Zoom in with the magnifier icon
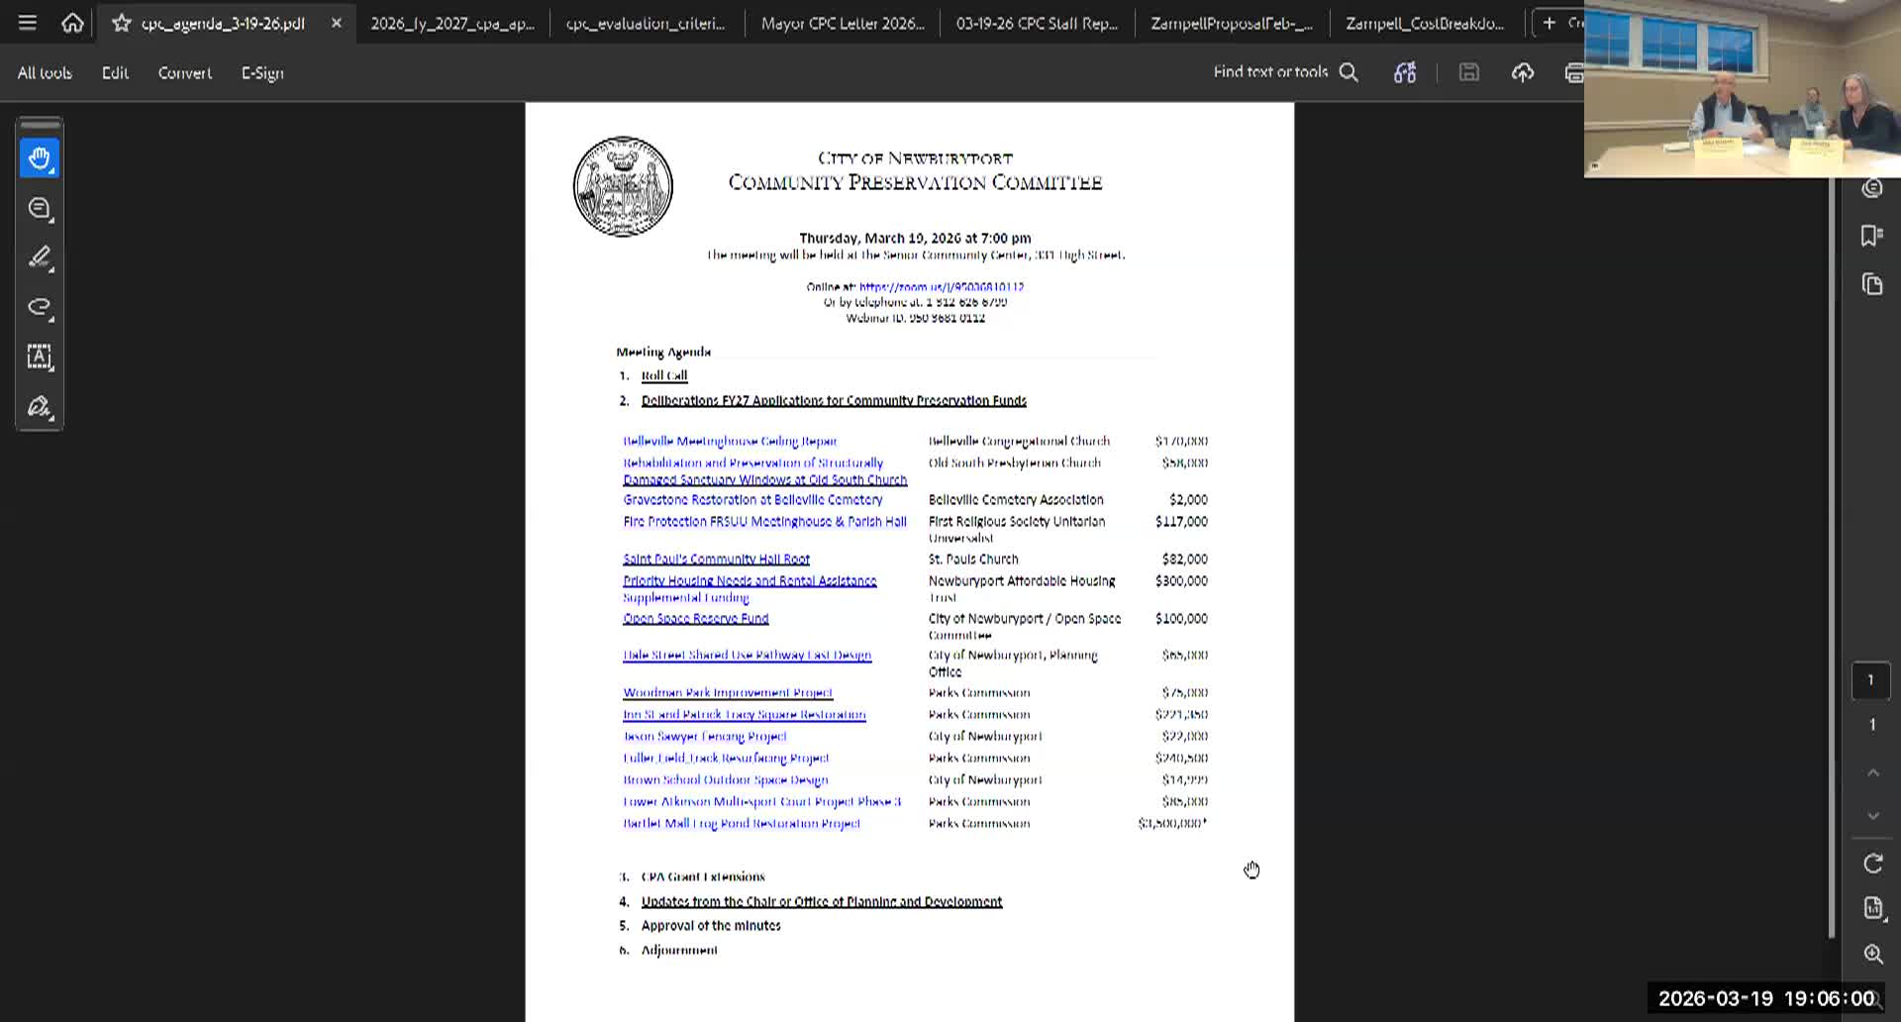Screen dimensions: 1901x1022 click(1873, 954)
